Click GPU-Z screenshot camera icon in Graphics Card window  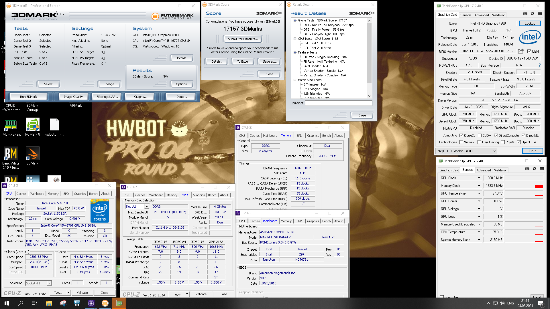pos(525,14)
